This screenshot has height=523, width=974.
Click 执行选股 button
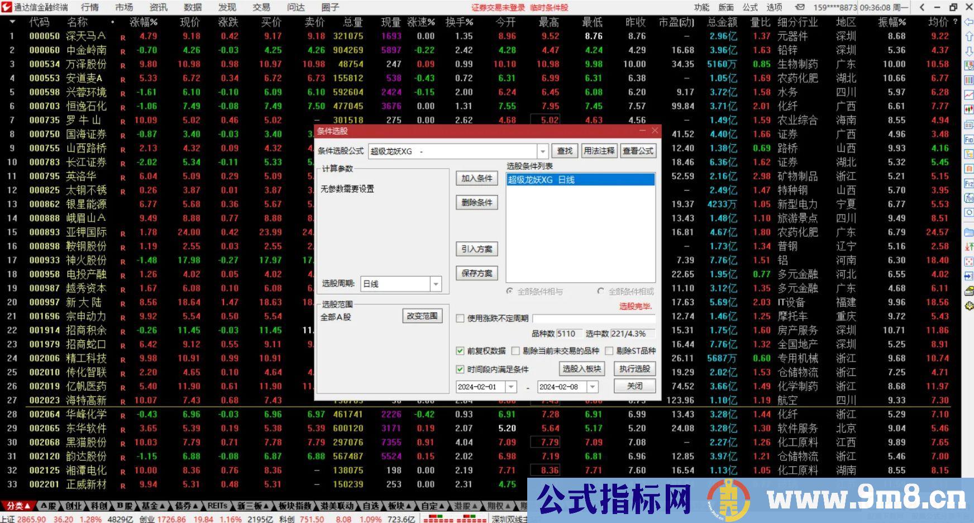click(634, 369)
